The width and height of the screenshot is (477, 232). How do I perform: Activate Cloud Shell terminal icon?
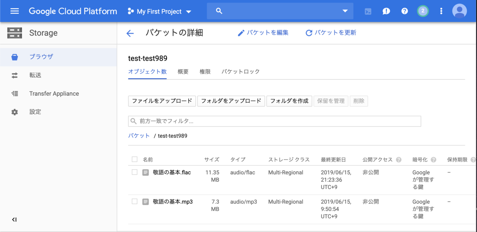368,11
